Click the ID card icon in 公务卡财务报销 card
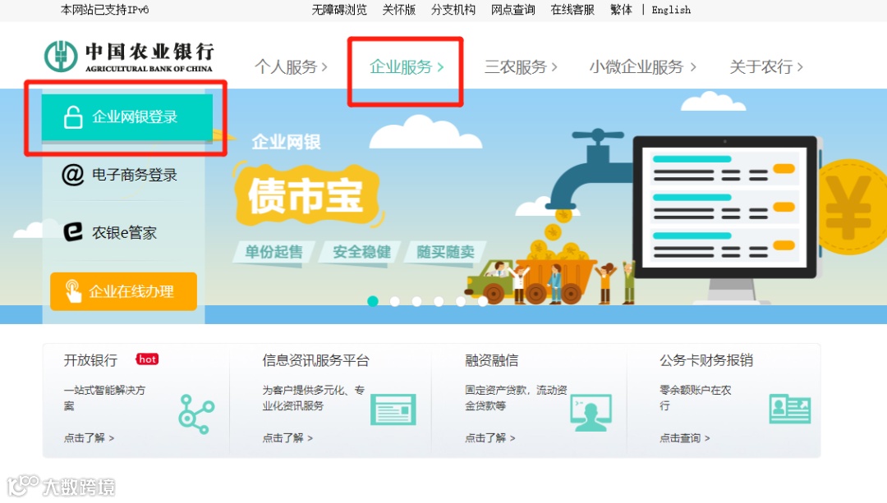Viewport: 887px width, 503px height. click(x=790, y=409)
